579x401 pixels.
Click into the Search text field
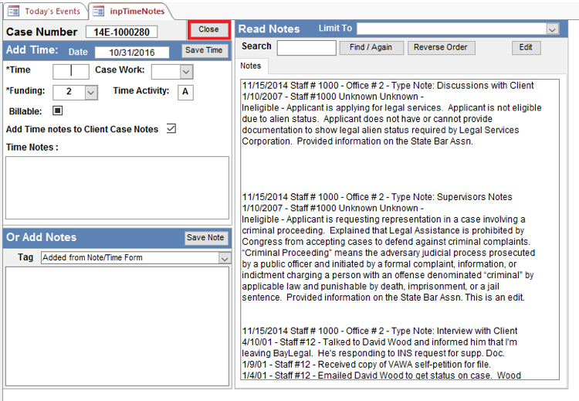coord(306,48)
